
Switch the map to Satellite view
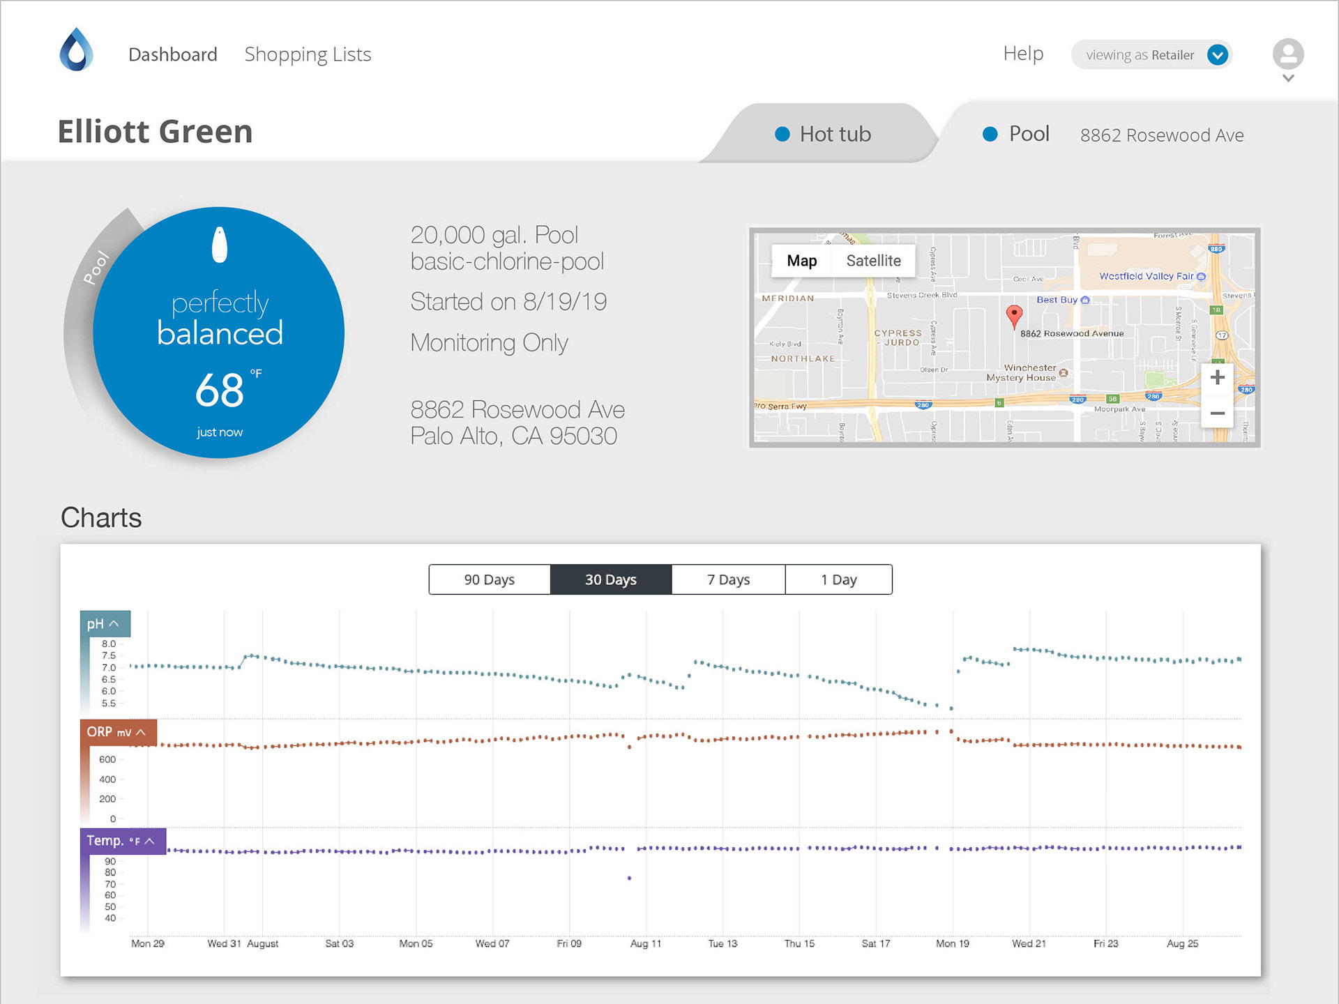(x=873, y=261)
